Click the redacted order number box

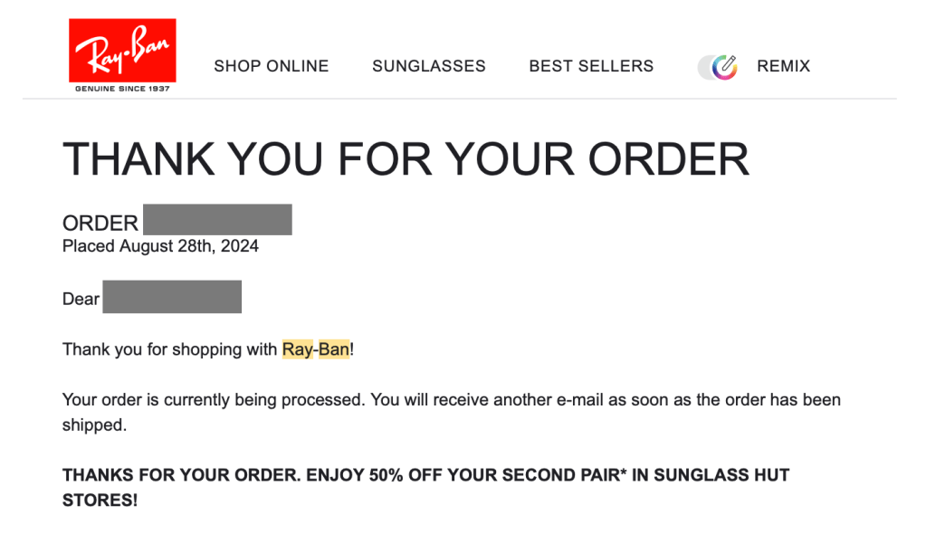pos(217,220)
